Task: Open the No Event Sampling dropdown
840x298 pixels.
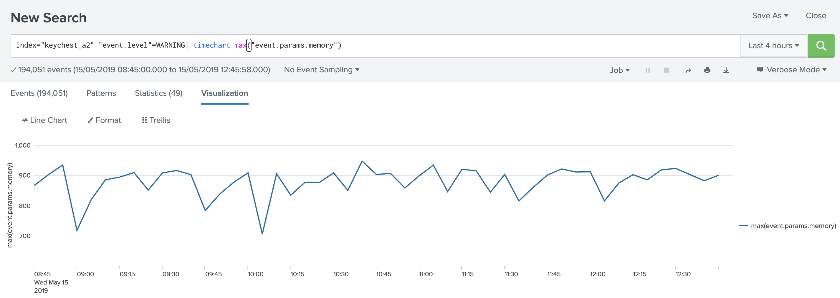Action: click(322, 70)
